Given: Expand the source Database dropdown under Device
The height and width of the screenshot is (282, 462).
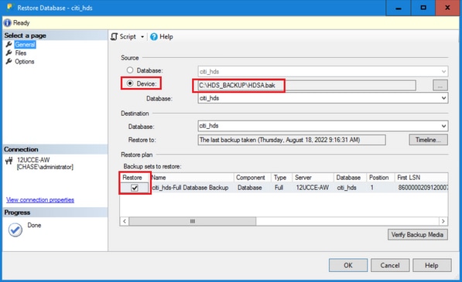Looking at the screenshot, I should pos(443,98).
